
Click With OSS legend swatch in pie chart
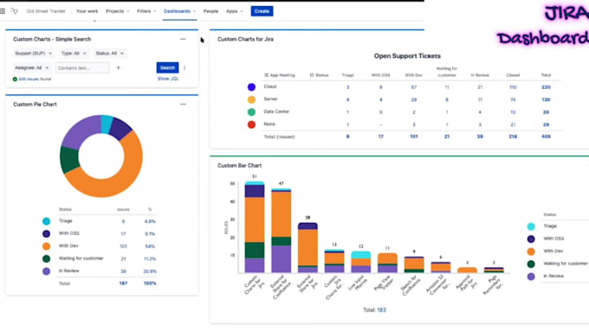coord(46,233)
